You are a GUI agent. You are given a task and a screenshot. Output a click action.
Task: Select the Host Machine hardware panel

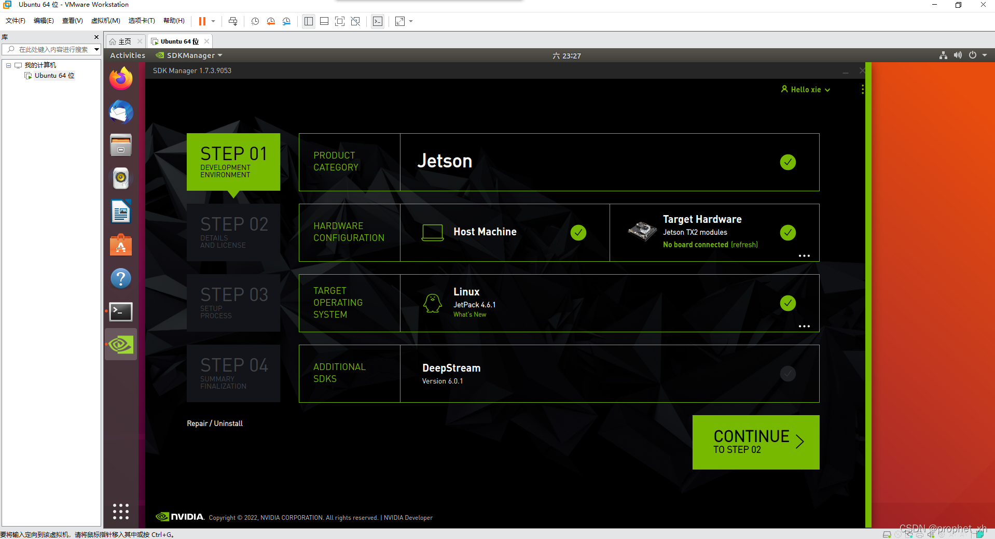[x=505, y=233]
